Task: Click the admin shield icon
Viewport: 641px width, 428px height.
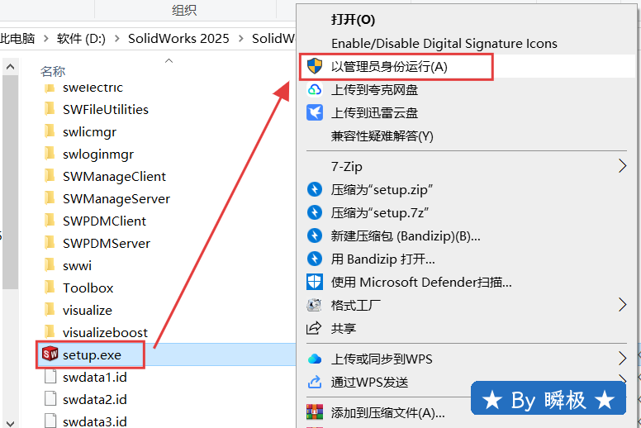Action: [314, 66]
